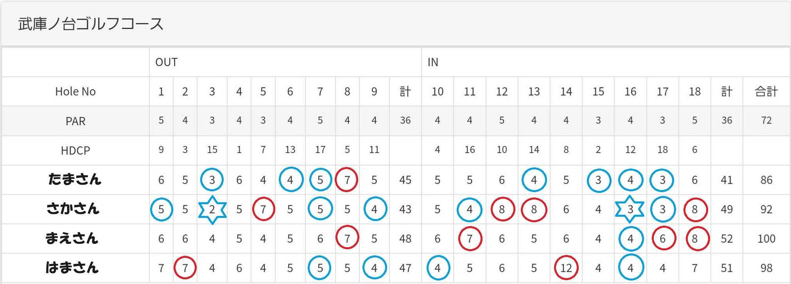This screenshot has height=284, width=791.
Task: Click まえさん's red-circled 6 on hole 17
Action: (x=662, y=239)
